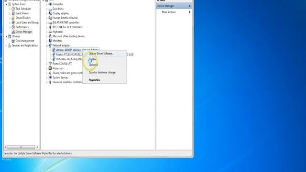
Task: Select Atheros AR9285 Wireless Network Adapter
Action: point(77,50)
